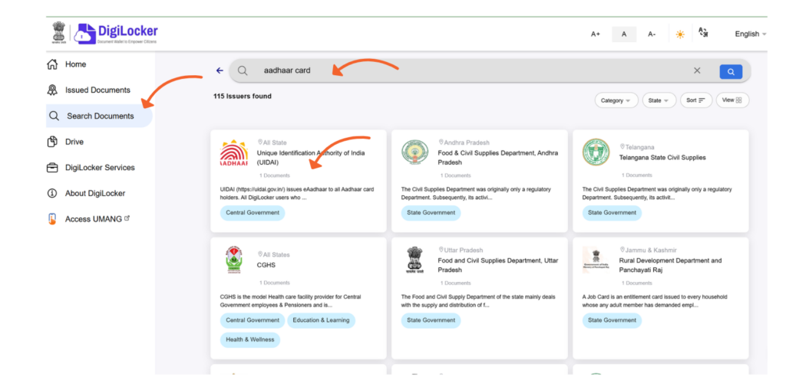The width and height of the screenshot is (786, 380).
Task: Open the English language dropdown
Action: point(751,34)
